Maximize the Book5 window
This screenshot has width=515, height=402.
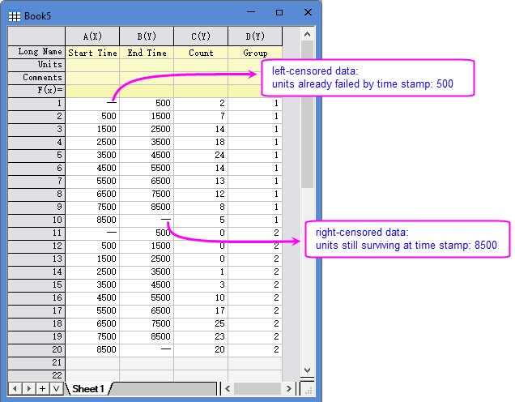tap(279, 12)
